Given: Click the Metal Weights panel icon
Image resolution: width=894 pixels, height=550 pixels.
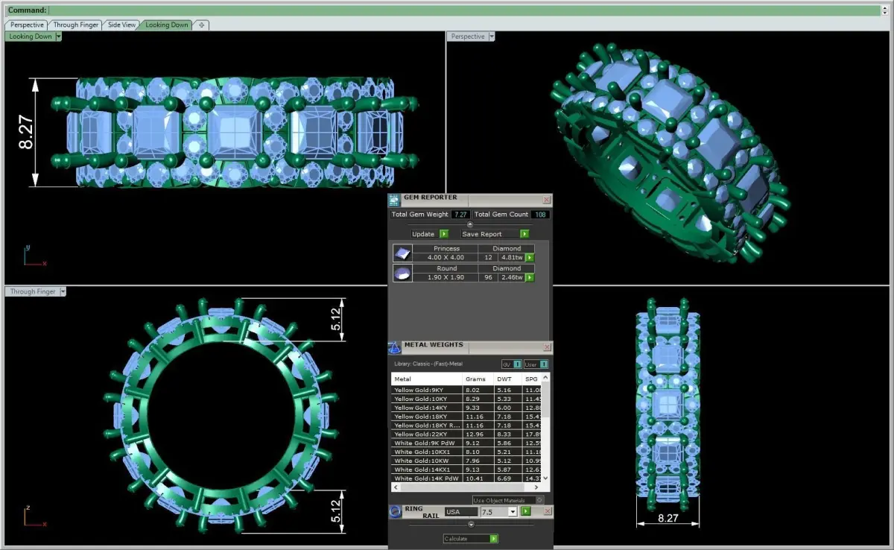Looking at the screenshot, I should point(395,348).
